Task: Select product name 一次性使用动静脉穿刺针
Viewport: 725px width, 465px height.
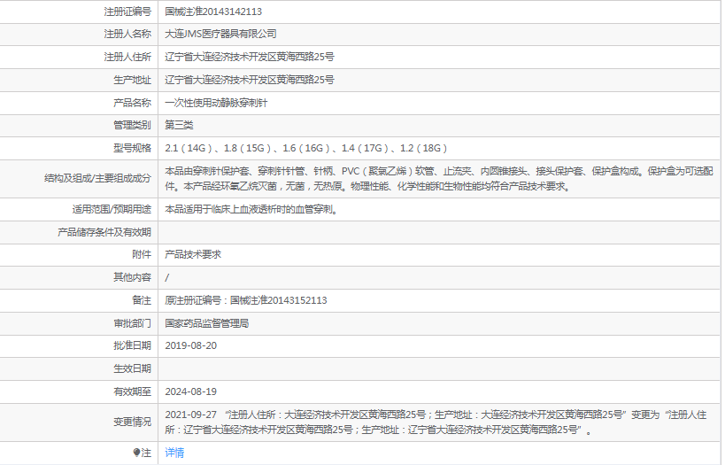Action: 216,103
